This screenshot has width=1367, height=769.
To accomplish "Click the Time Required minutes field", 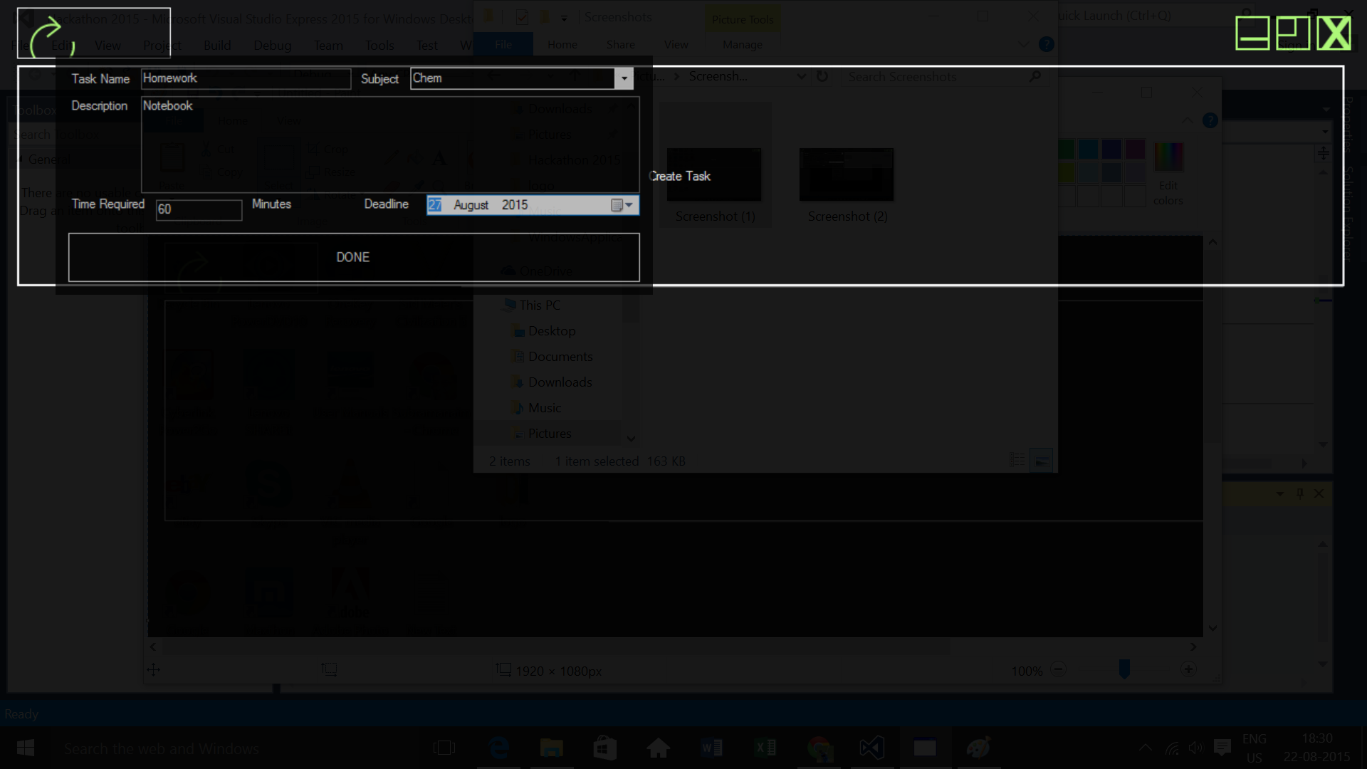I will point(199,209).
